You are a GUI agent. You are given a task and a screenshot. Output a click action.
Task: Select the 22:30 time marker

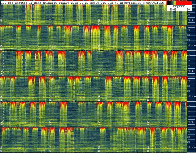100,22
